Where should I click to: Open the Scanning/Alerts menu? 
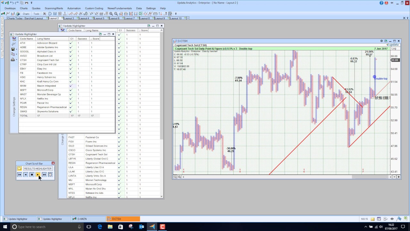click(54, 8)
